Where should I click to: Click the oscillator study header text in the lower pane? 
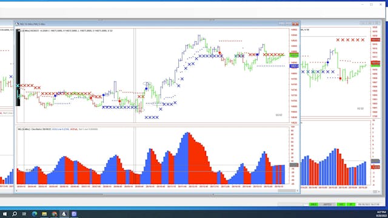point(58,129)
